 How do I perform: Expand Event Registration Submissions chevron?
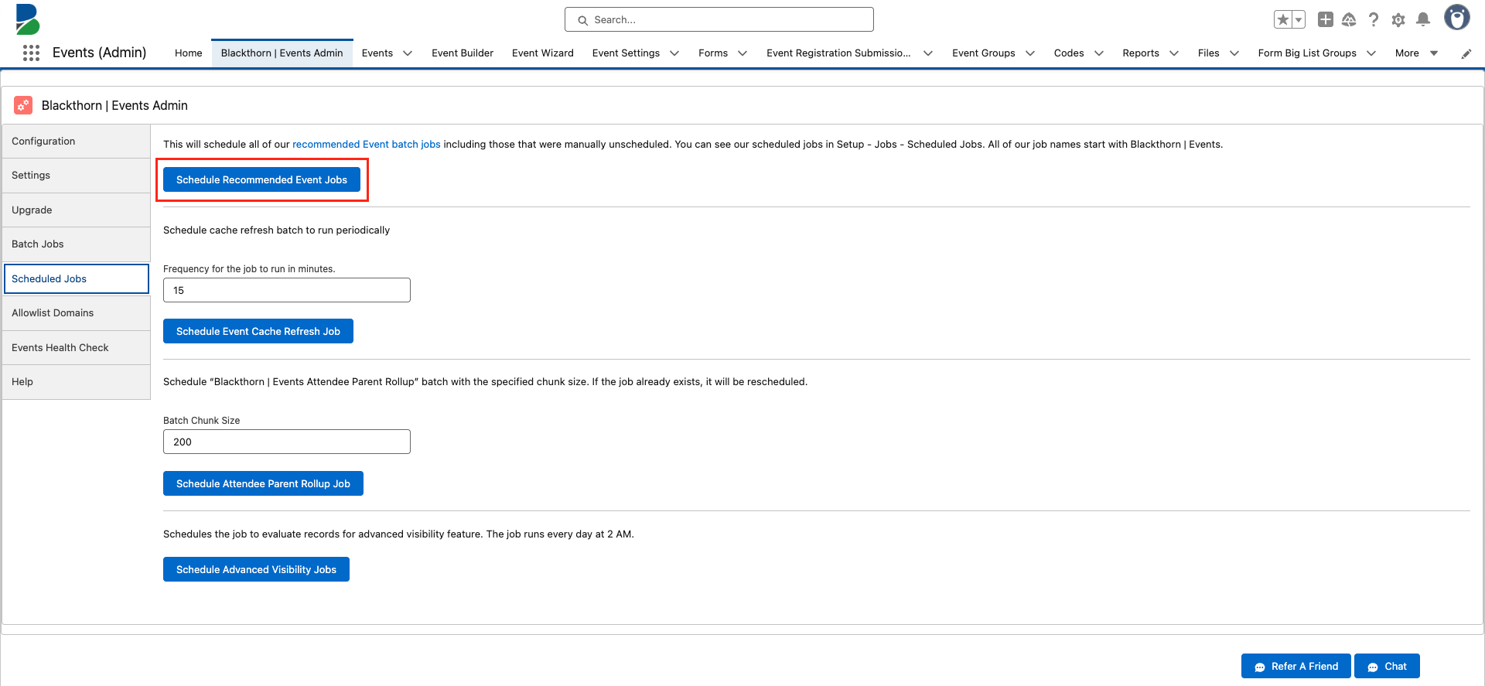(x=928, y=53)
